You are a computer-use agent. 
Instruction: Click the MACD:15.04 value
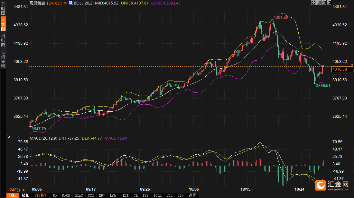tap(116, 138)
